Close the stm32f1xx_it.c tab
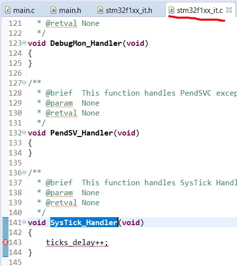The width and height of the screenshot is (237, 266). (229, 10)
